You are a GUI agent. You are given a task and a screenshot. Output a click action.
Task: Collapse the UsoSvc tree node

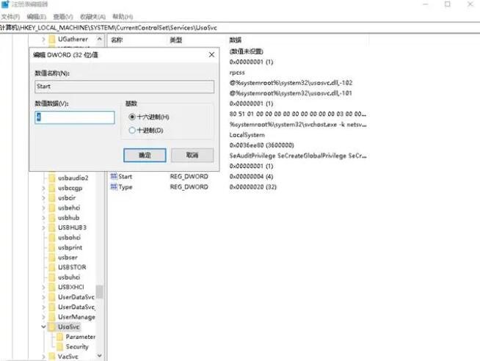click(43, 327)
